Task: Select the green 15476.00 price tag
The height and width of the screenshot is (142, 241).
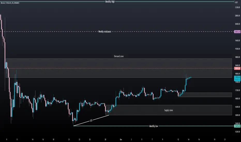Action: (x=237, y=126)
